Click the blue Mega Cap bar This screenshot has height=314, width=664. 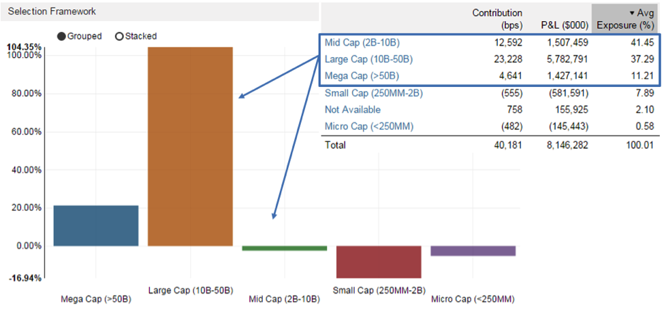click(95, 225)
